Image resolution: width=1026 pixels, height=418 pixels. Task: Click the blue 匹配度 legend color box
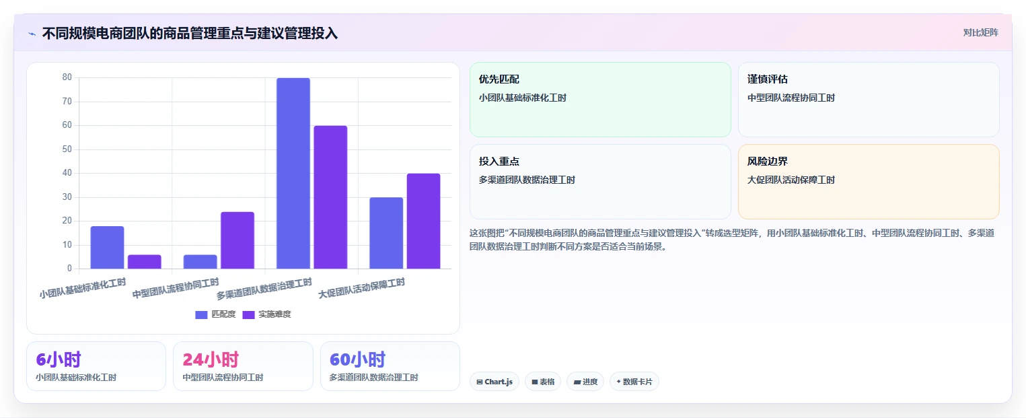coord(201,314)
